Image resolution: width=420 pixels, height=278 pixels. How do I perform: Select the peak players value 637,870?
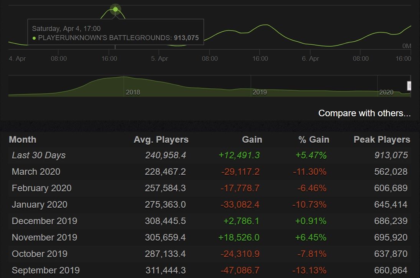click(x=391, y=254)
